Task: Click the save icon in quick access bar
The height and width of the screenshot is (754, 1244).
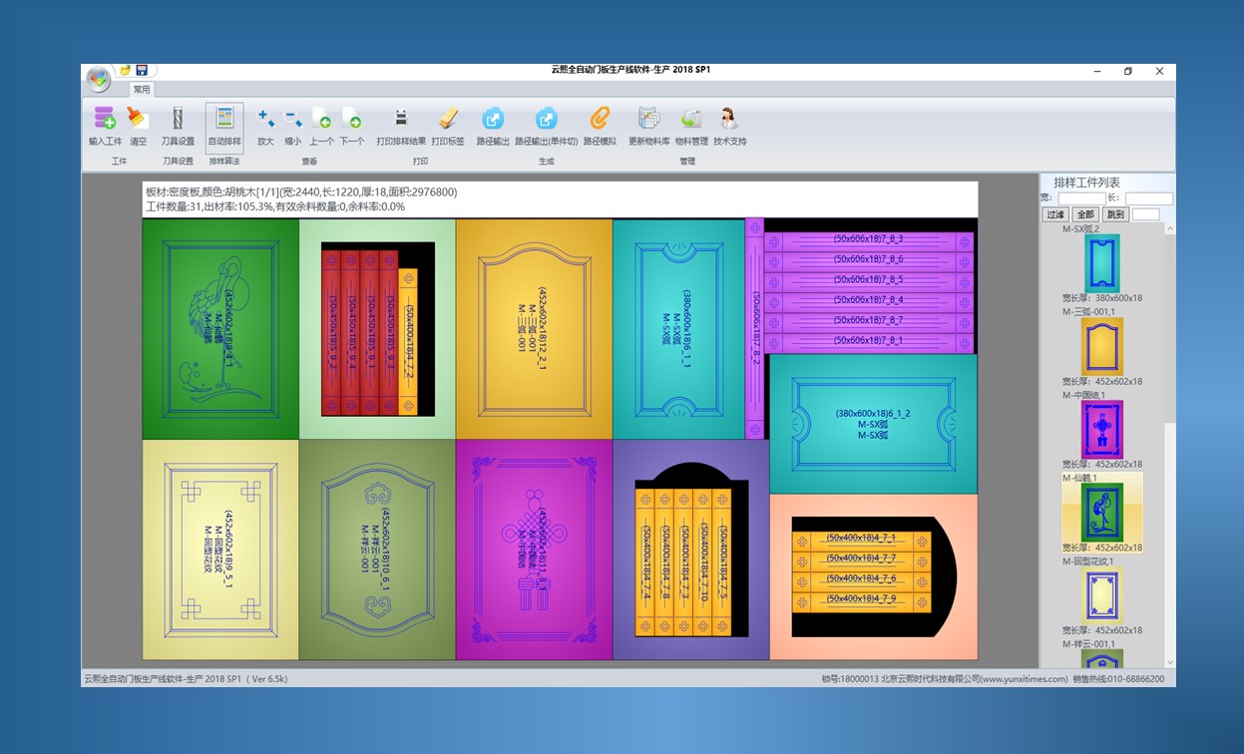Action: (x=142, y=71)
